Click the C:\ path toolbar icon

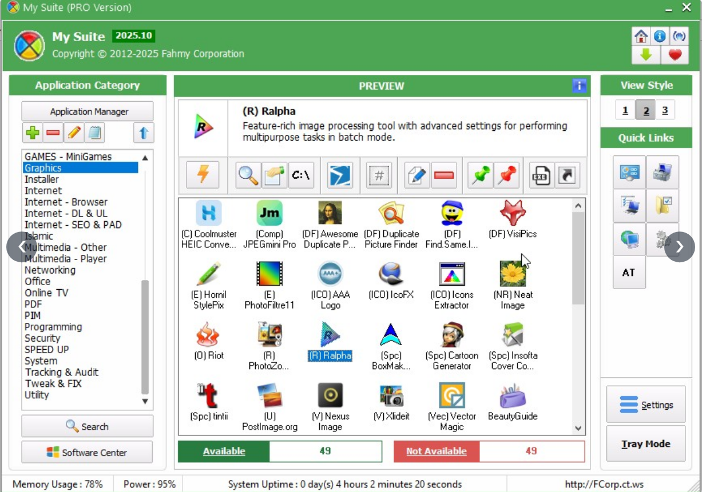301,175
